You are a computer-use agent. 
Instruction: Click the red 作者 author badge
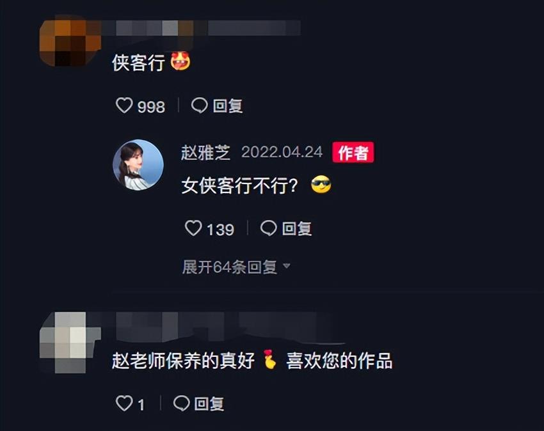pyautogui.click(x=353, y=152)
